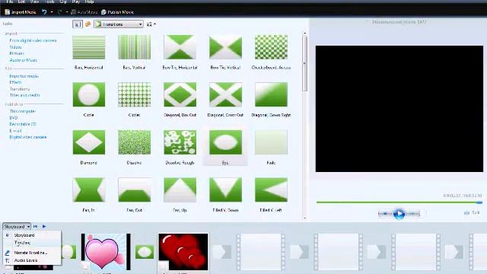Publish to DVD link

(x=14, y=118)
